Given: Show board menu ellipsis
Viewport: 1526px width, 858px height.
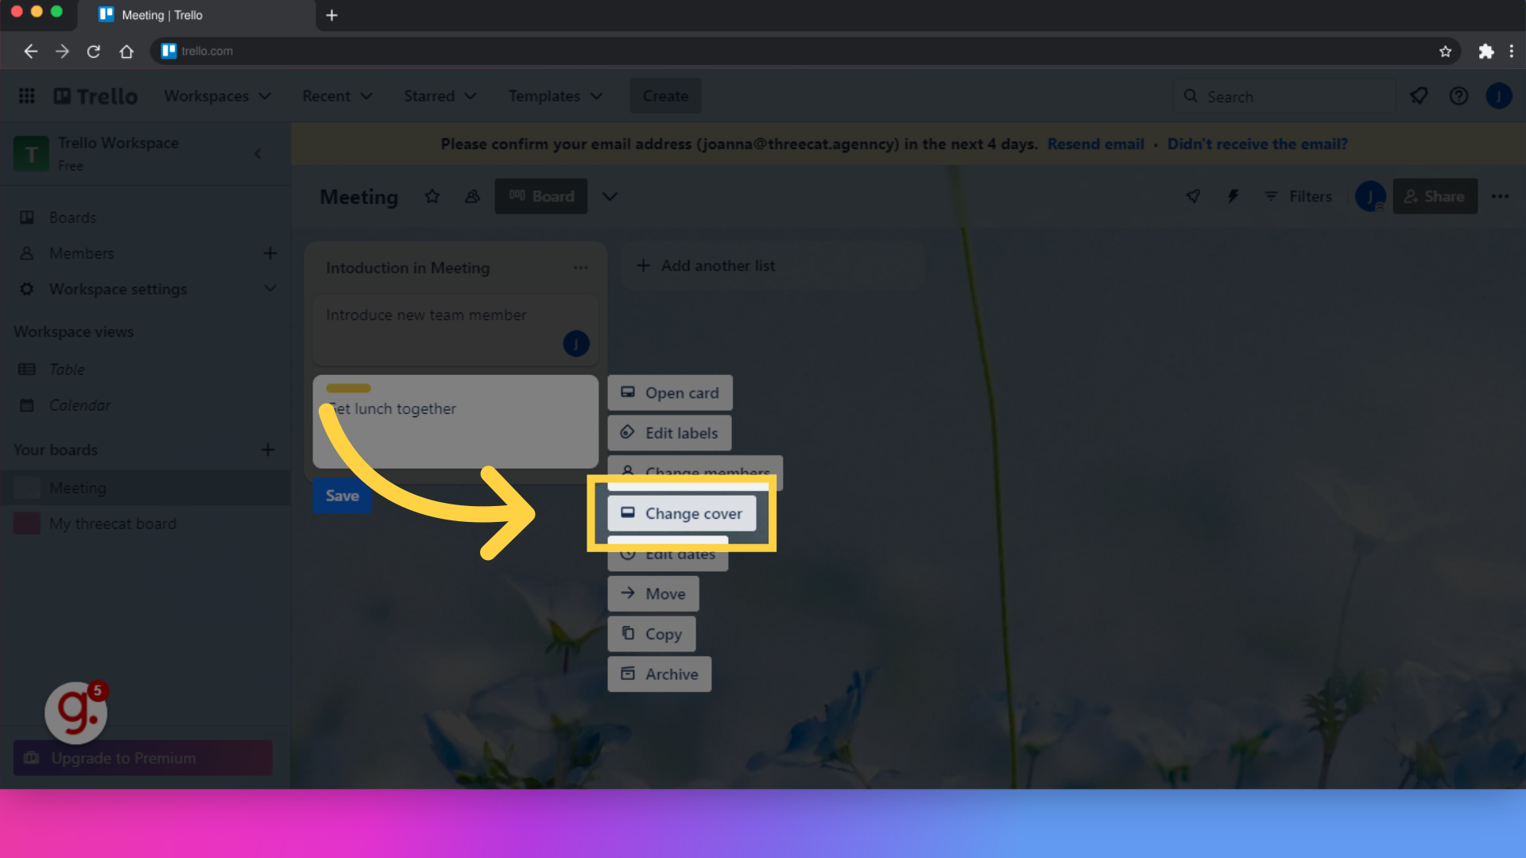Looking at the screenshot, I should [1500, 196].
